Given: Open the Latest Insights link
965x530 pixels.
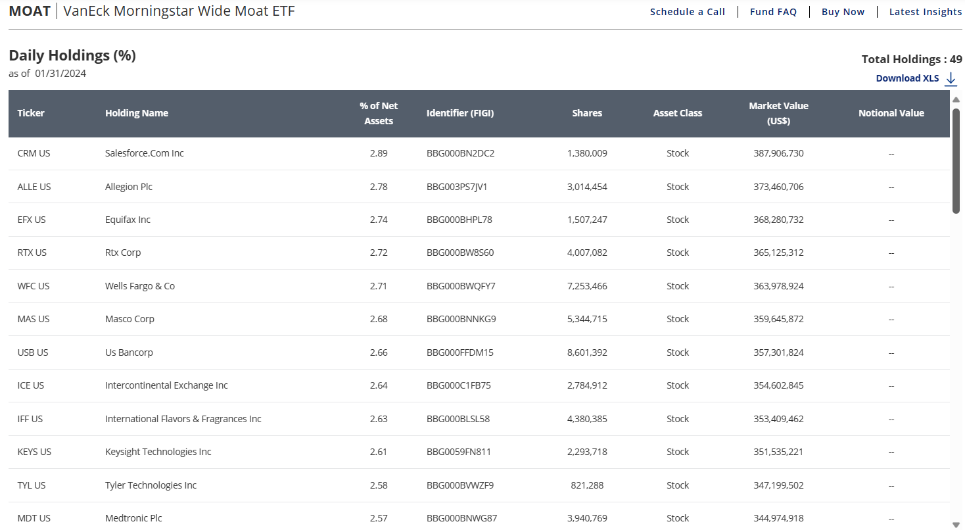Looking at the screenshot, I should click(x=926, y=12).
